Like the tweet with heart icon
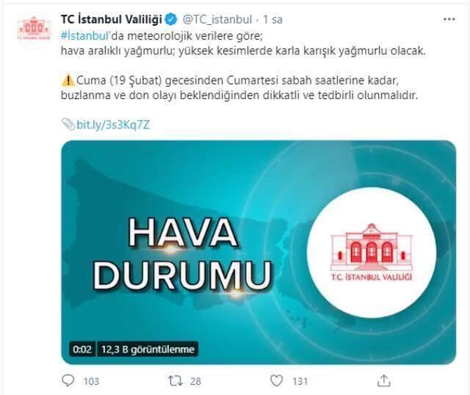 (x=276, y=380)
